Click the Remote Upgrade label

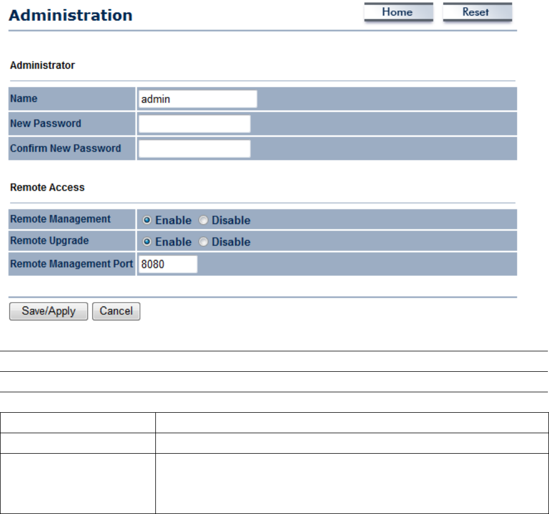pos(49,241)
